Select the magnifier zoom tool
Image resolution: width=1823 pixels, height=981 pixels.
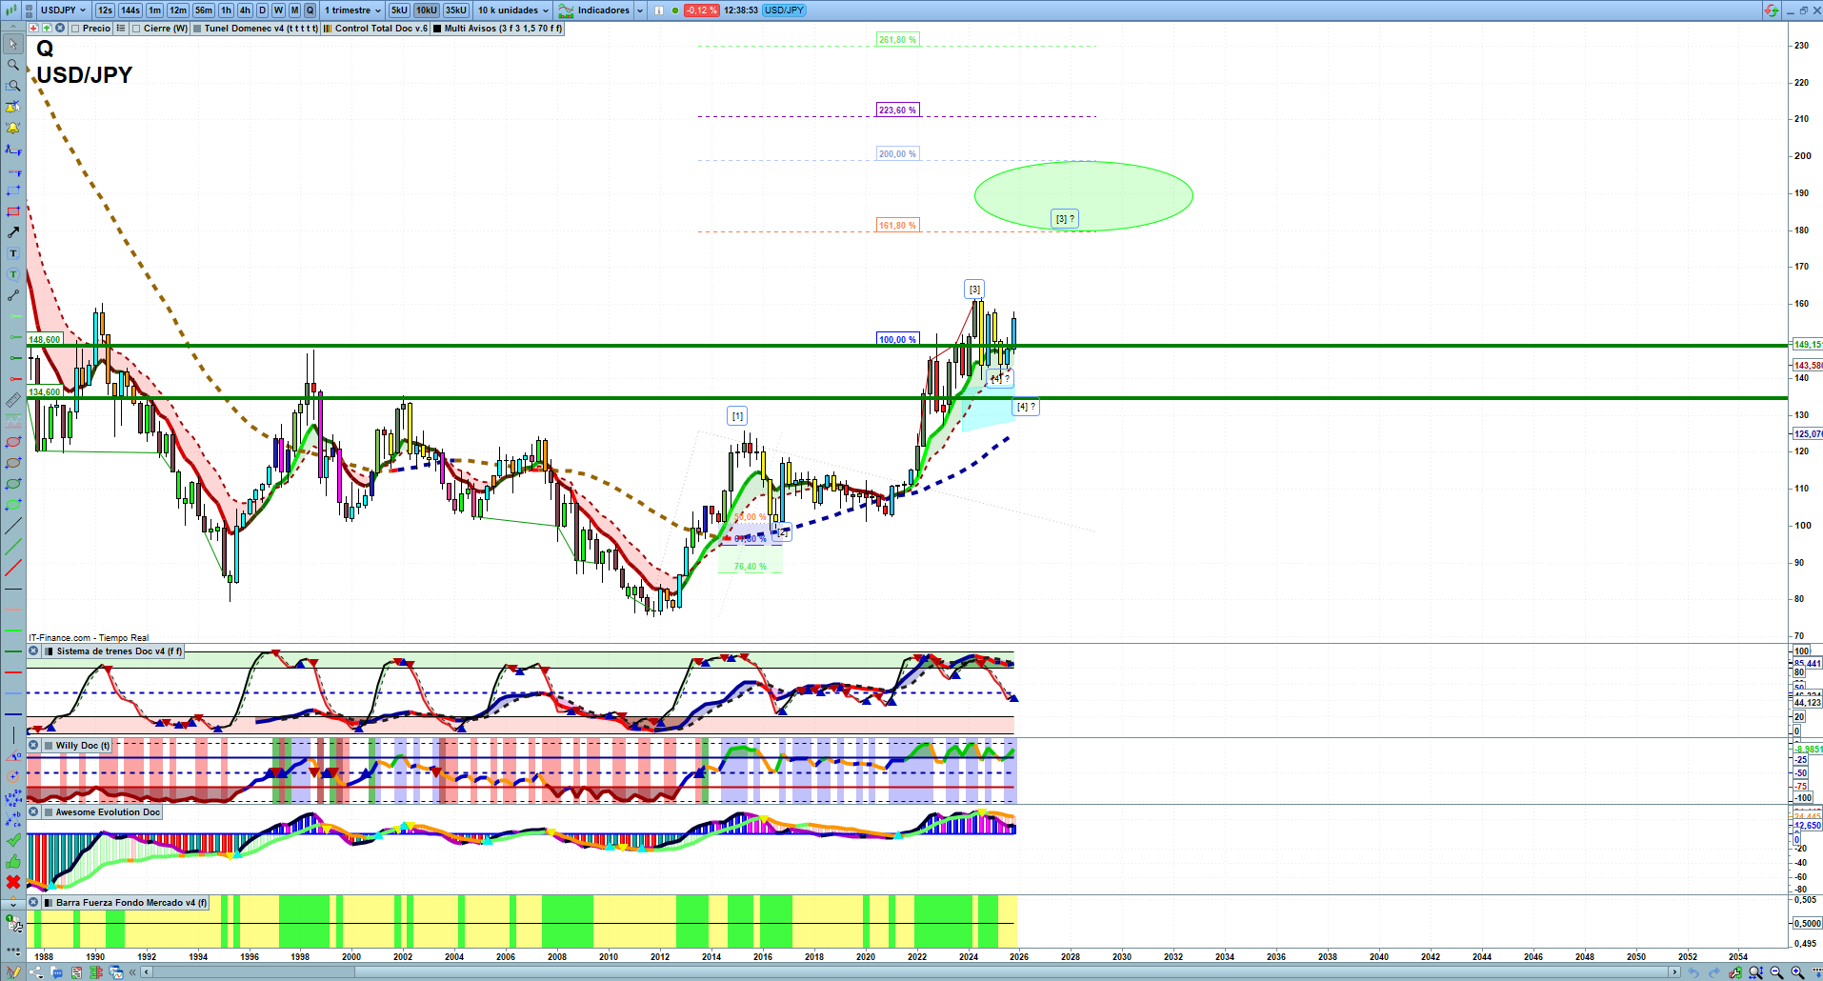tap(13, 65)
